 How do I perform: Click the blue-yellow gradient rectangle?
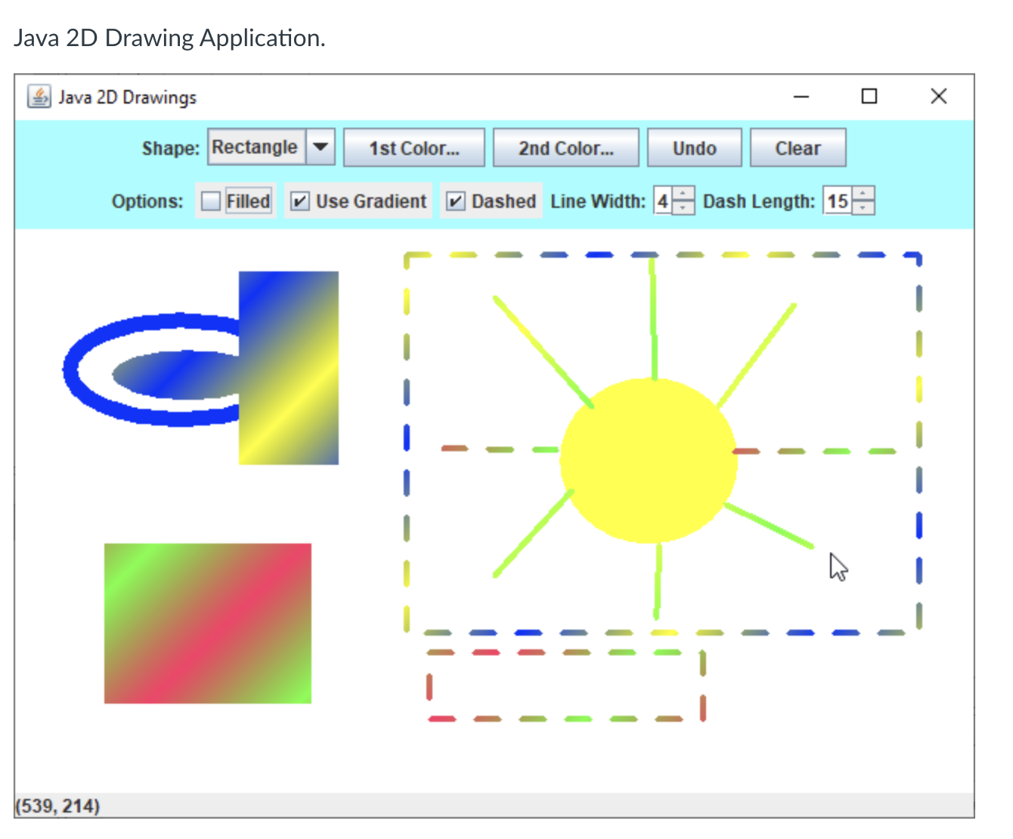click(289, 368)
